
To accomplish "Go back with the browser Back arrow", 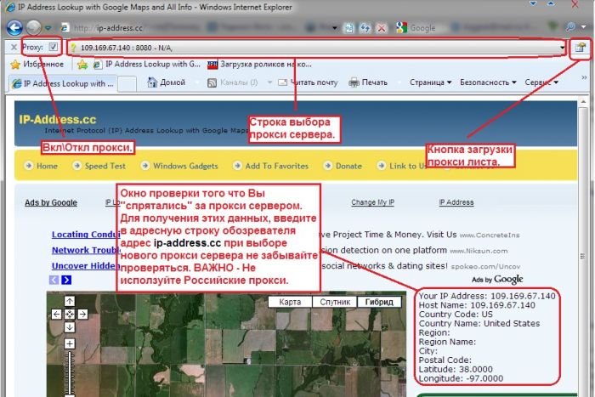I will [14, 28].
